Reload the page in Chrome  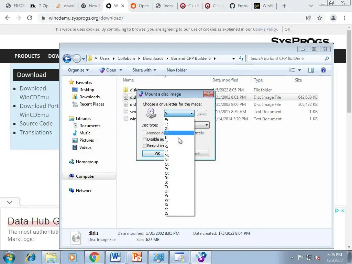click(30, 18)
